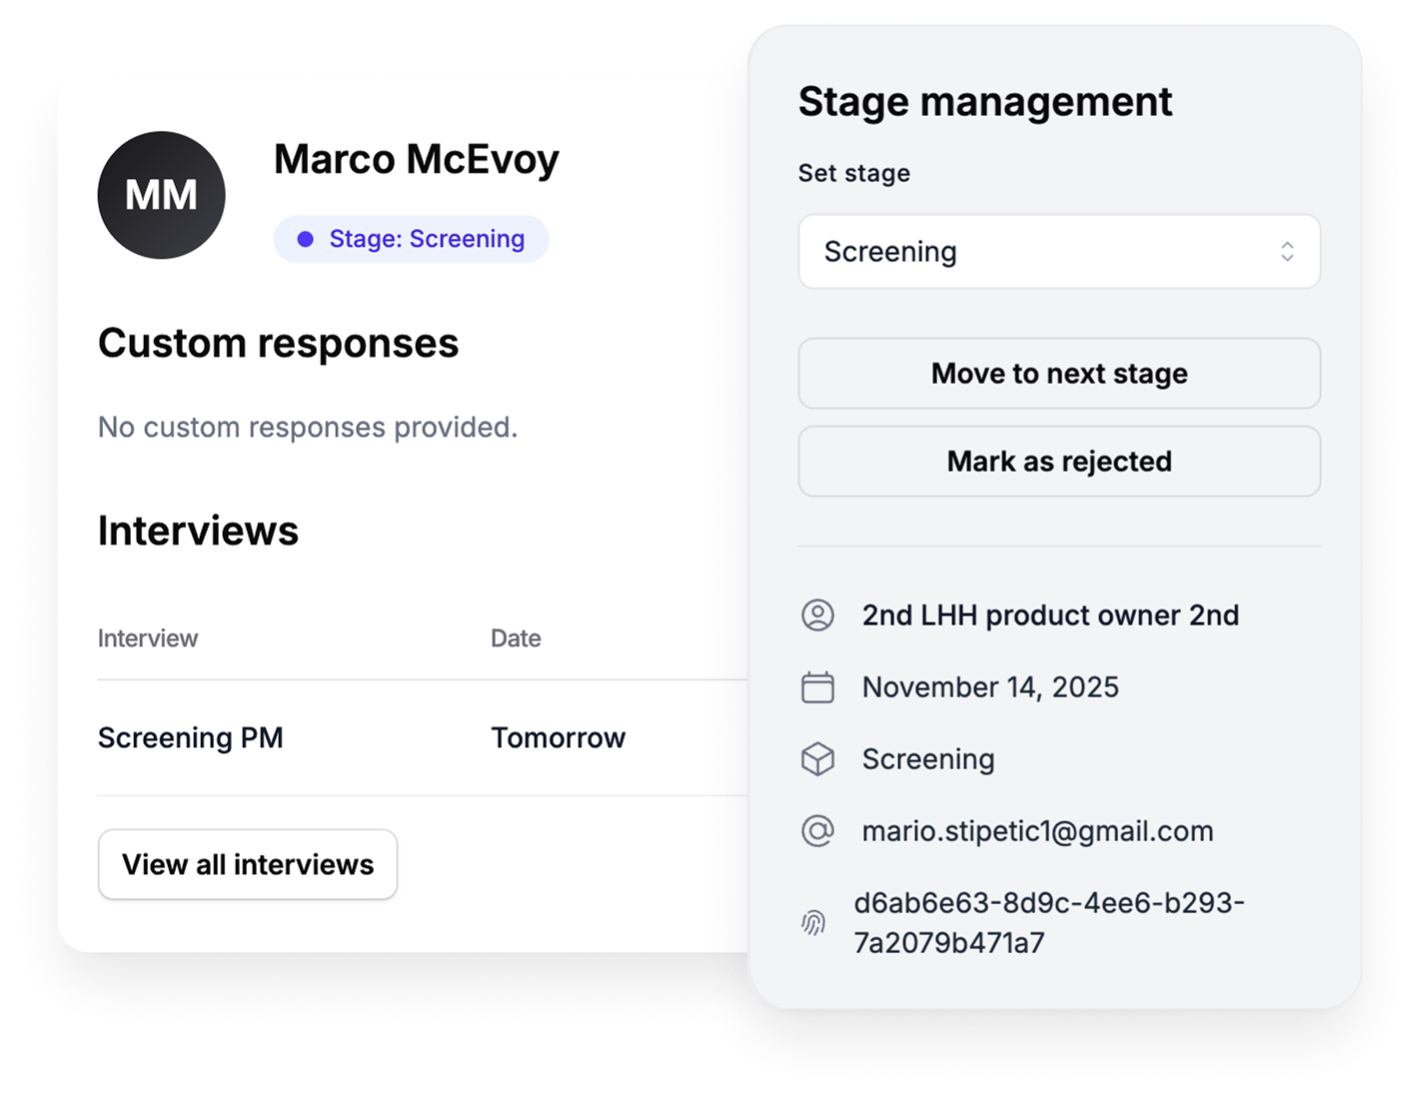Click the Stage: Screening badge

(412, 240)
